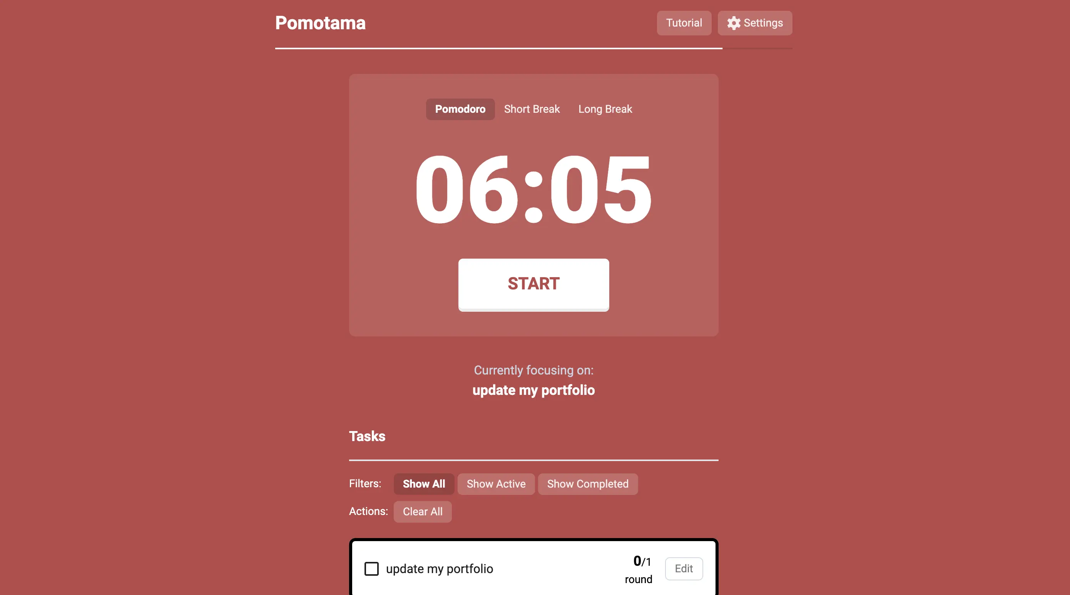Viewport: 1070px width, 595px height.
Task: Click the Edit task button icon
Action: (683, 568)
